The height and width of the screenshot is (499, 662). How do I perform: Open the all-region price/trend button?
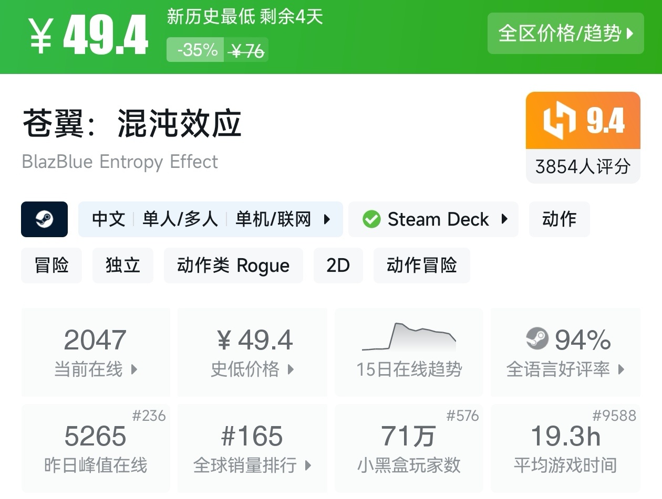565,34
